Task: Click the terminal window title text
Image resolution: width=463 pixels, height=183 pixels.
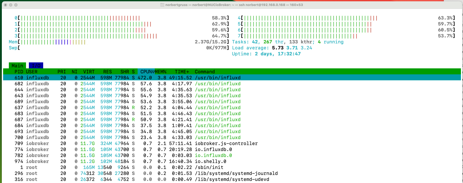Action: pyautogui.click(x=234, y=5)
